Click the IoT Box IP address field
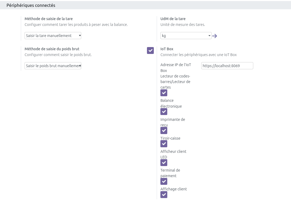This screenshot has width=291, height=202. click(227, 66)
